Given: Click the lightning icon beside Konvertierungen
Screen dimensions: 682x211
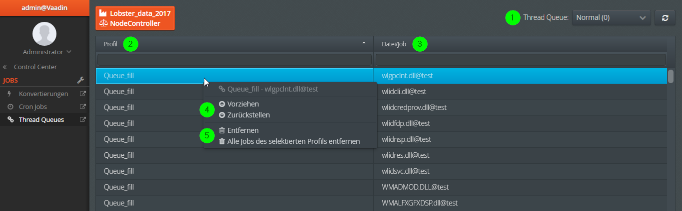Looking at the screenshot, I should (9, 94).
